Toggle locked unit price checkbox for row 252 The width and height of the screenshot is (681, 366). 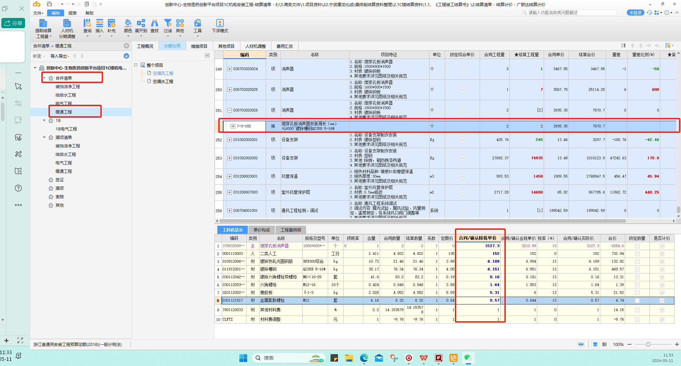coord(462,140)
